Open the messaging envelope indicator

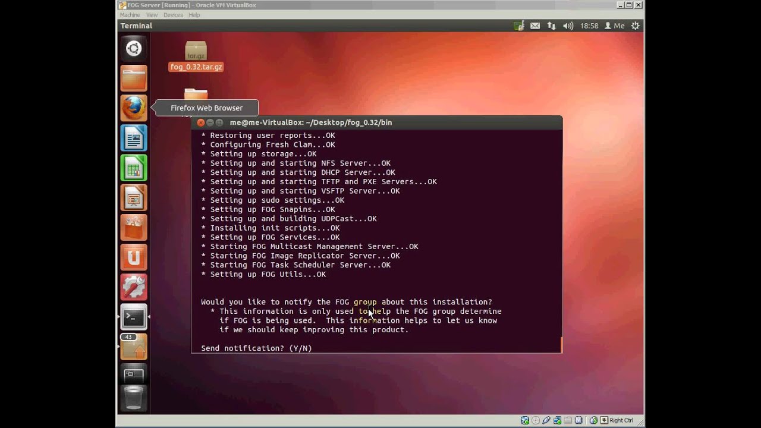535,26
